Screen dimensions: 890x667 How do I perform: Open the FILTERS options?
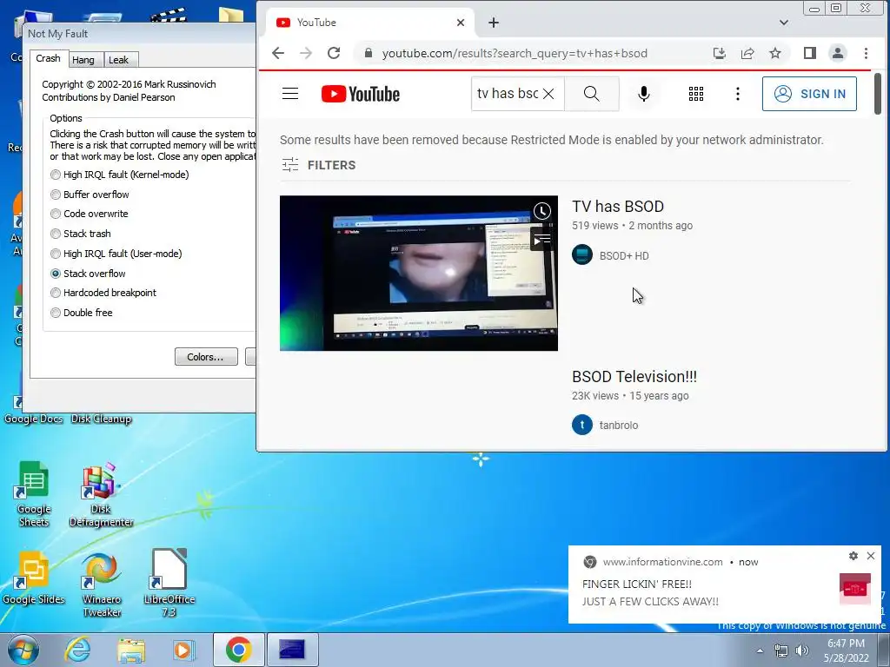[319, 165]
